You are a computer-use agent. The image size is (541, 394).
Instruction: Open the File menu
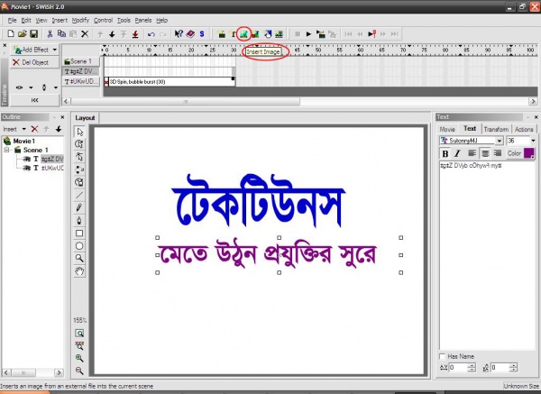tap(12, 21)
